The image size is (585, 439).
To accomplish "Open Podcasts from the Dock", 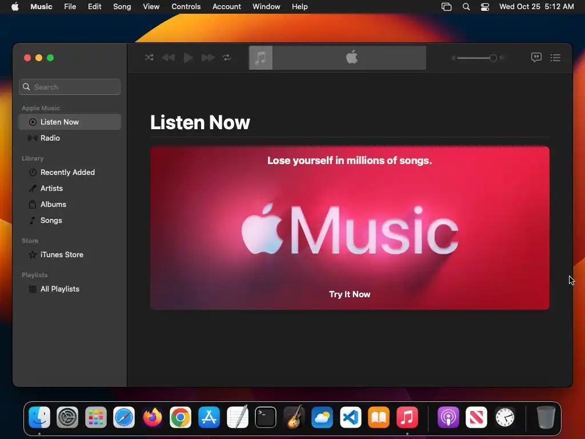I will 448,417.
